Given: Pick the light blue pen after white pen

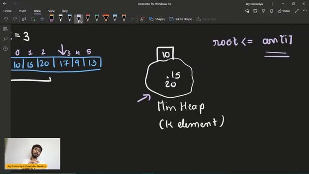Looking at the screenshot, I should pos(70,18).
